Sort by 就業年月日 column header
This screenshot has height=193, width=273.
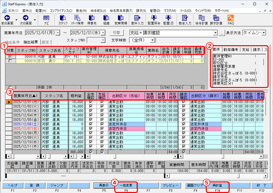point(26,96)
